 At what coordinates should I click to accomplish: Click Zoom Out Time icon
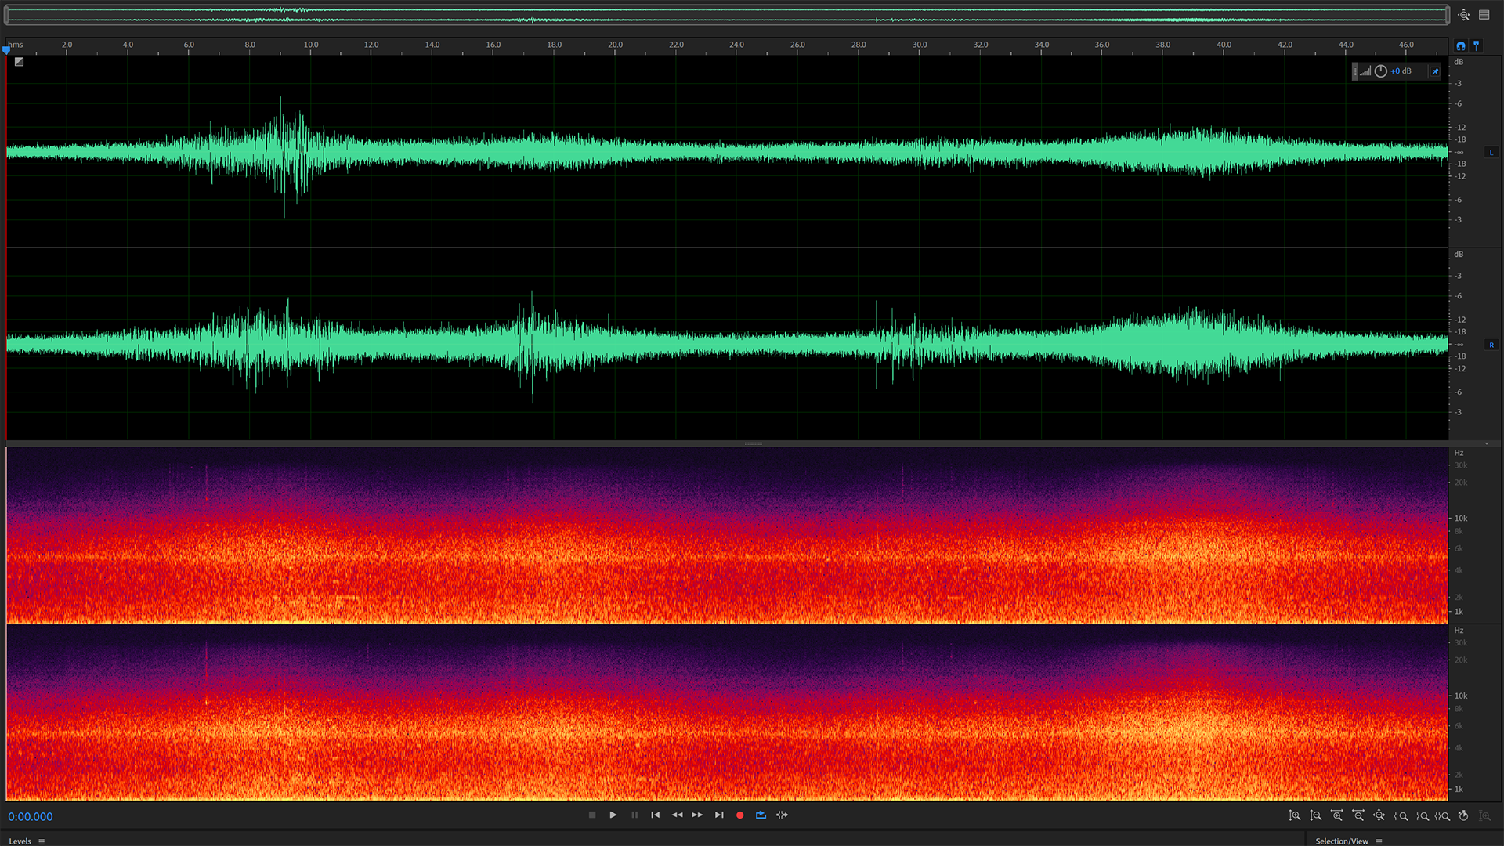1358,815
